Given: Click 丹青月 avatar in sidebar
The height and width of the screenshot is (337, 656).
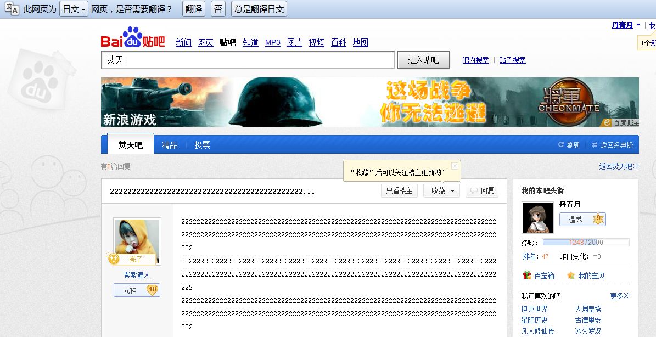Looking at the screenshot, I should [x=537, y=217].
